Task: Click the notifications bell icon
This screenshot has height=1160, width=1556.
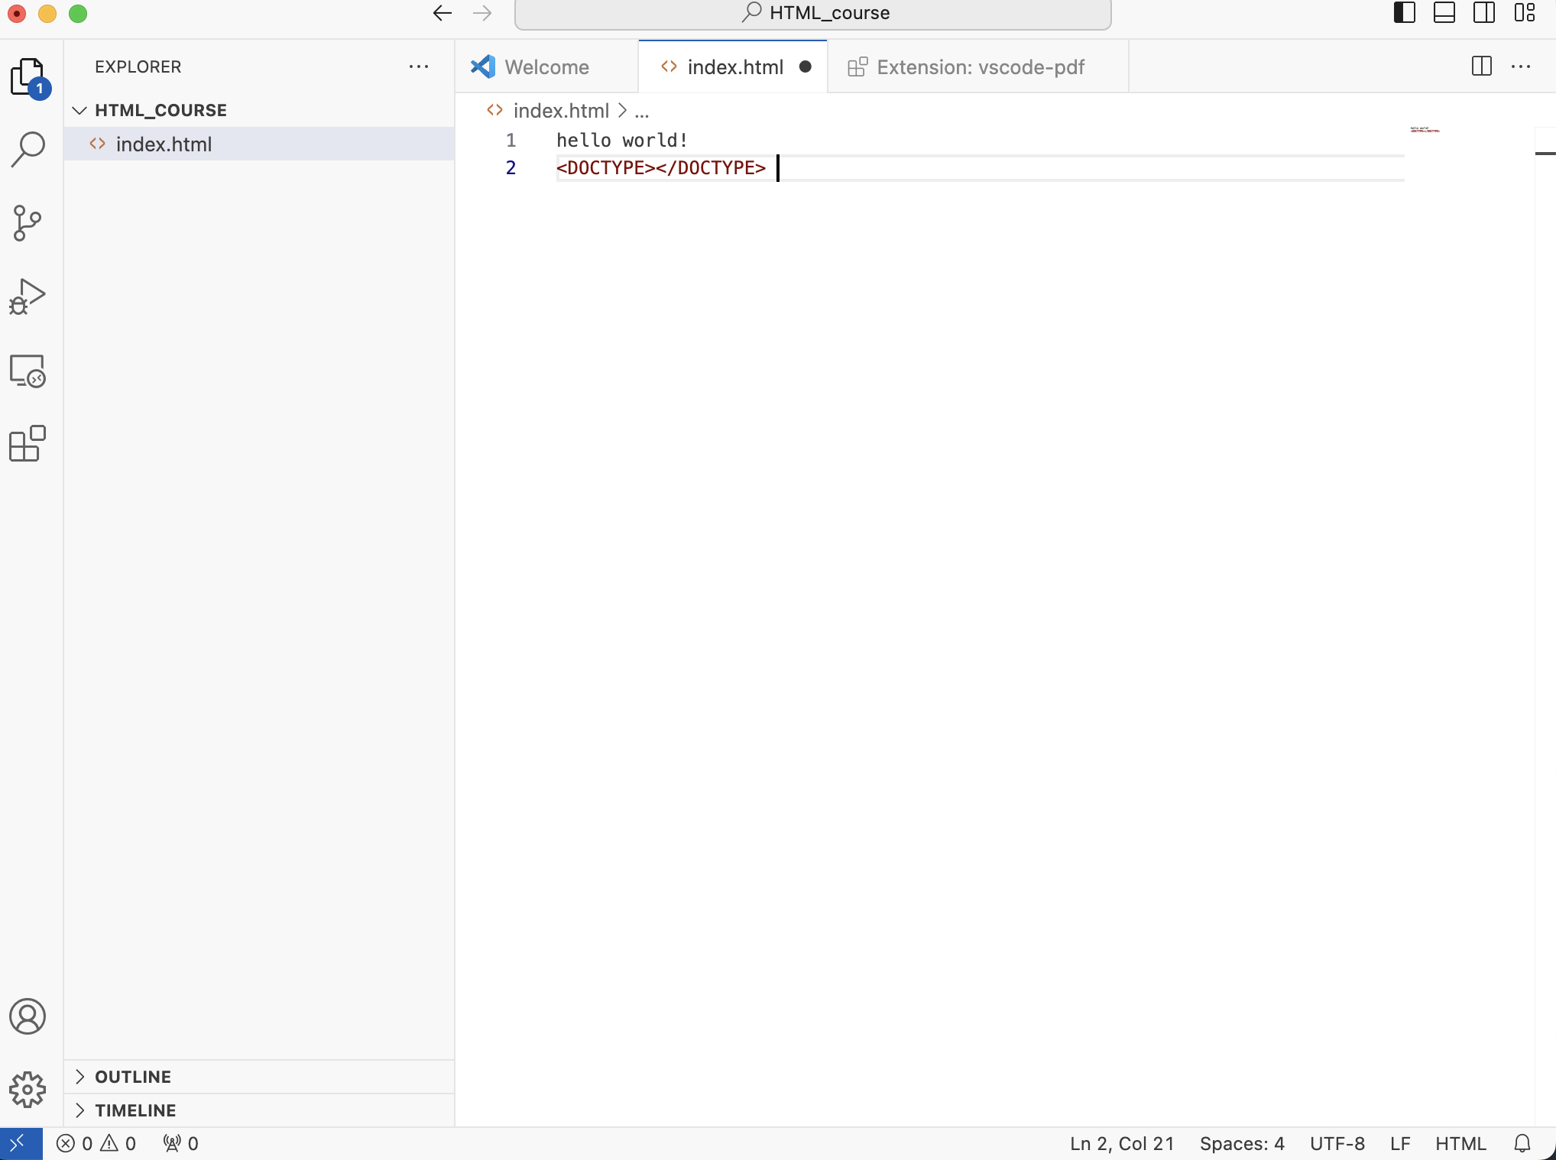Action: pos(1522,1143)
